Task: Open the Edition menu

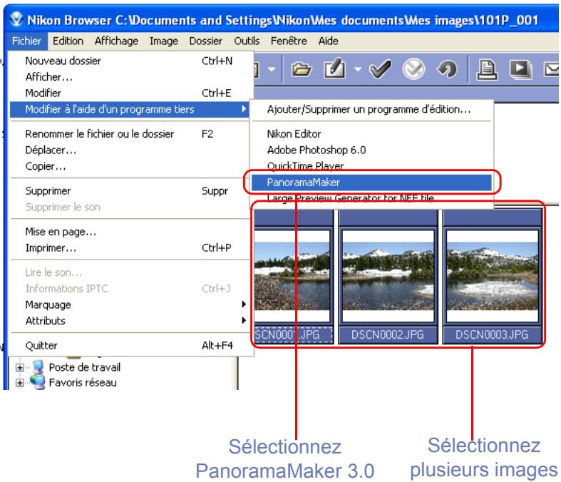Action: click(x=68, y=41)
